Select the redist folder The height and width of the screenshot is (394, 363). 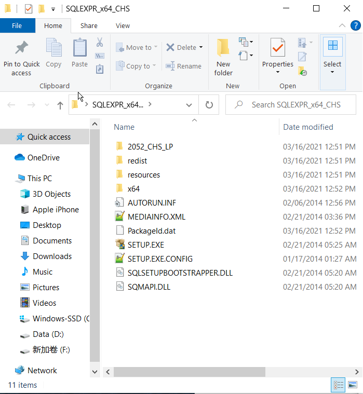pyautogui.click(x=137, y=160)
